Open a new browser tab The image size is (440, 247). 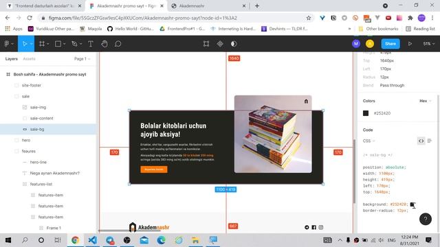[257, 6]
